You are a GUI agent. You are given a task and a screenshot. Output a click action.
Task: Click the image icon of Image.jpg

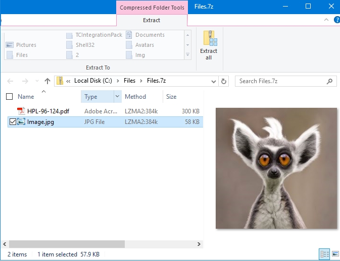[21, 121]
